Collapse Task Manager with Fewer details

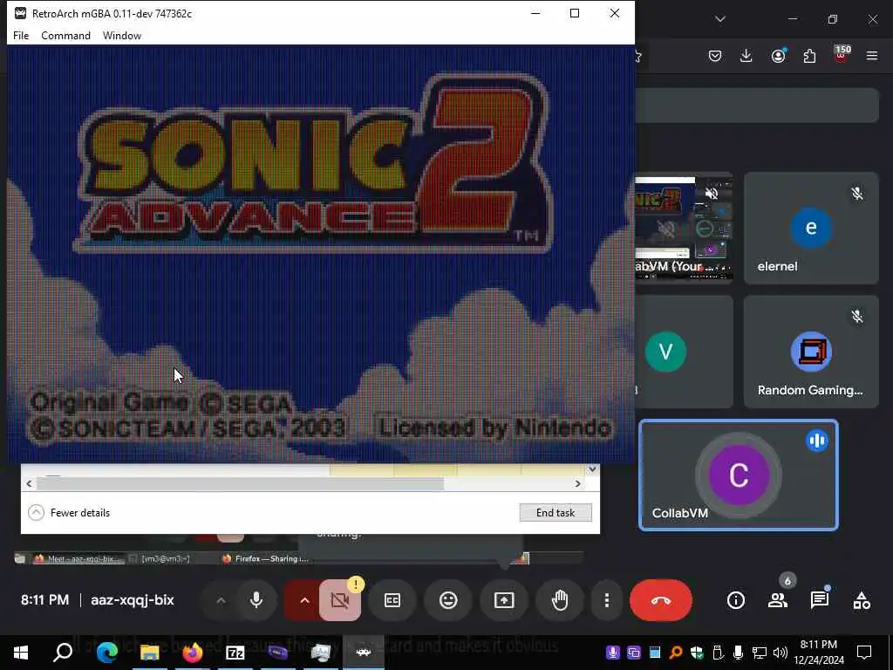click(69, 513)
